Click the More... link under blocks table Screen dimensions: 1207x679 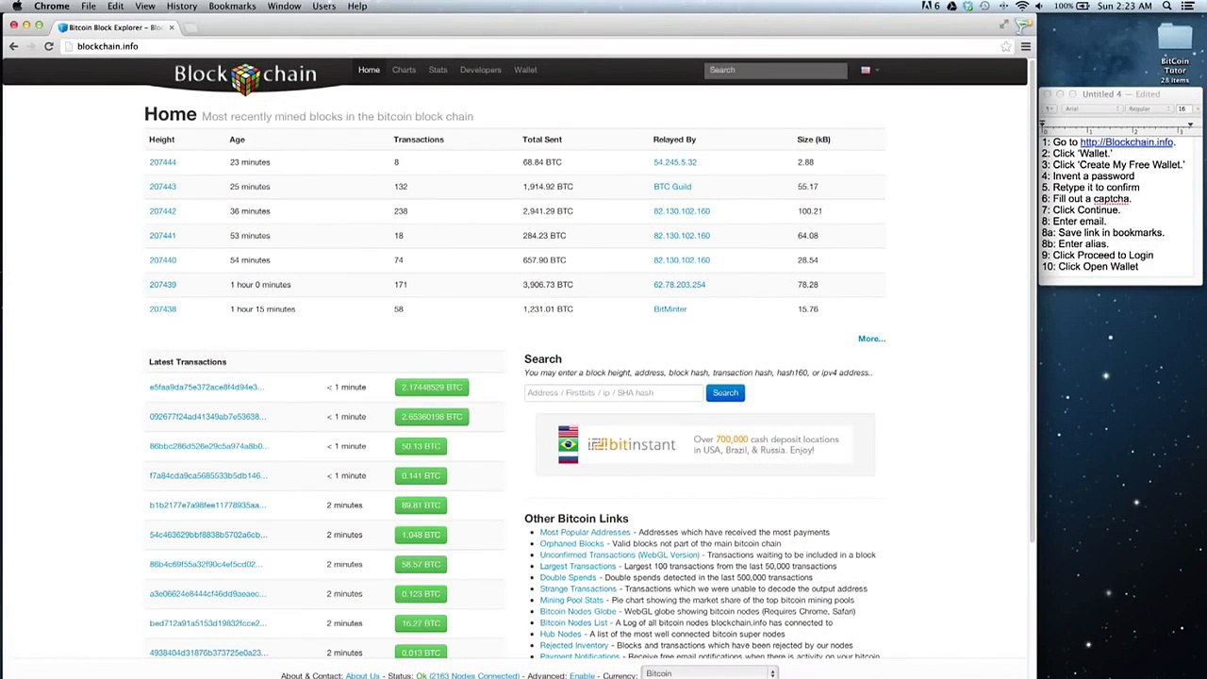click(x=871, y=339)
